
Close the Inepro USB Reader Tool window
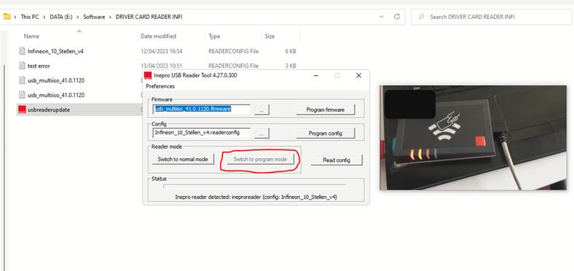click(x=358, y=76)
